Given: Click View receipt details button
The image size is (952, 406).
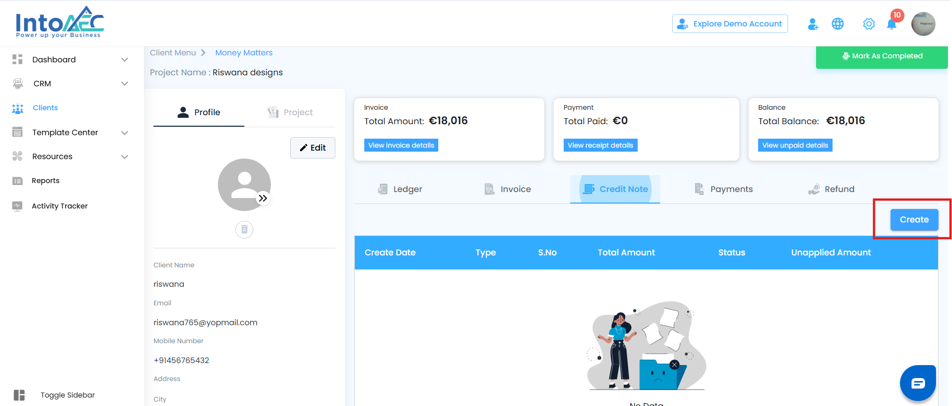Looking at the screenshot, I should pyautogui.click(x=601, y=145).
